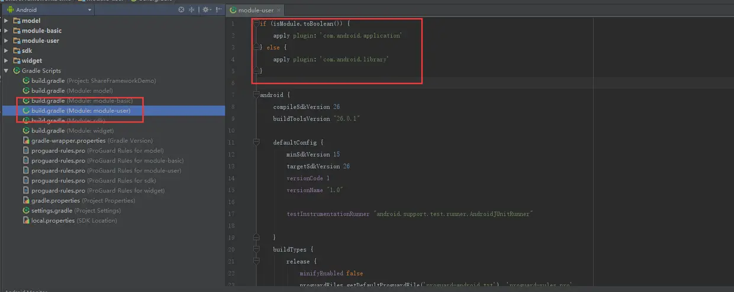Switch to the module-user editor tab
The image size is (734, 292).
[255, 10]
